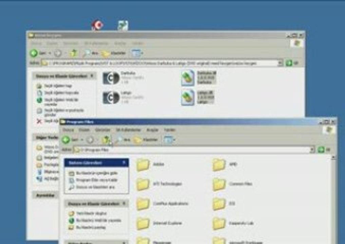The width and height of the screenshot is (345, 244).
Task: Click the Dosya ve klasörleri ara link
Action: pos(95,187)
